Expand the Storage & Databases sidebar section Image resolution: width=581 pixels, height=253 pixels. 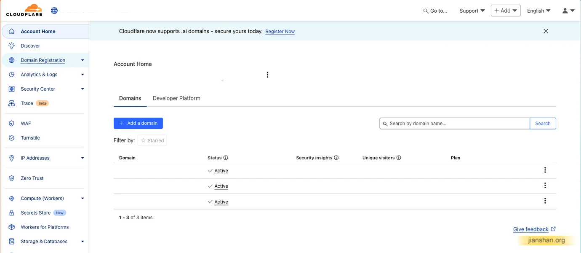tap(83, 242)
